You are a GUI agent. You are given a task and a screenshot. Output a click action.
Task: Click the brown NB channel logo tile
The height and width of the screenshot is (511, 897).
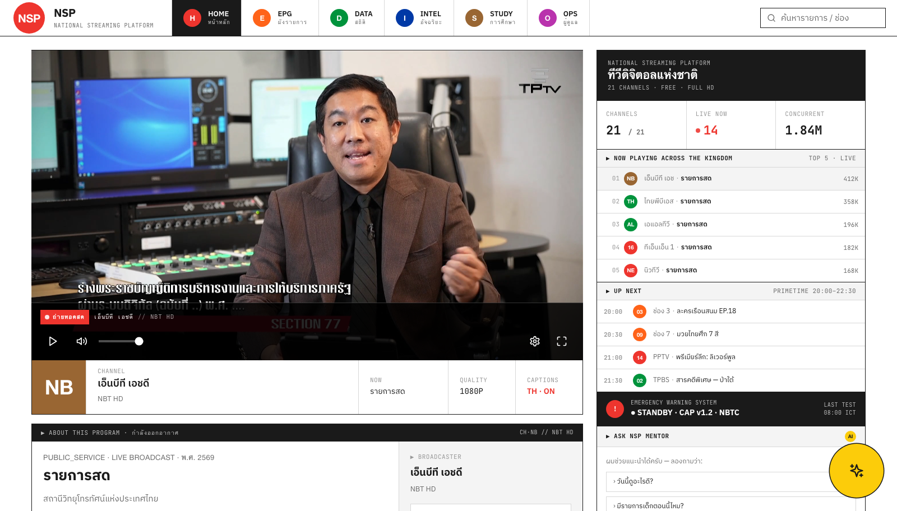pos(59,387)
